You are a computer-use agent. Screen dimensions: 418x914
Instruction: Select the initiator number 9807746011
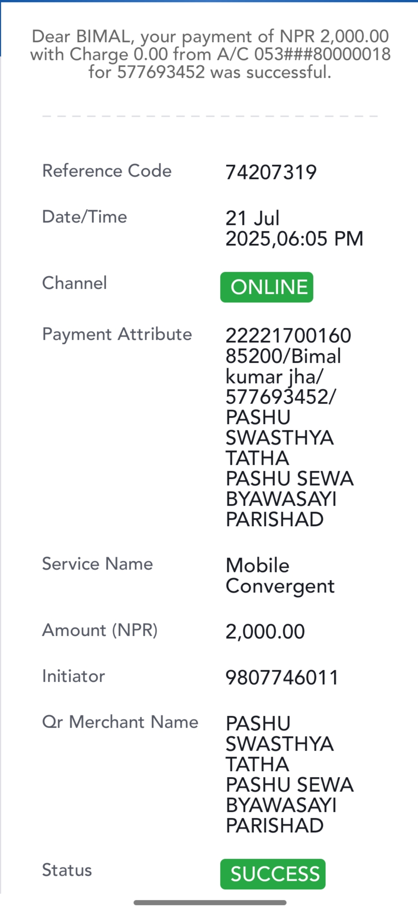click(282, 678)
